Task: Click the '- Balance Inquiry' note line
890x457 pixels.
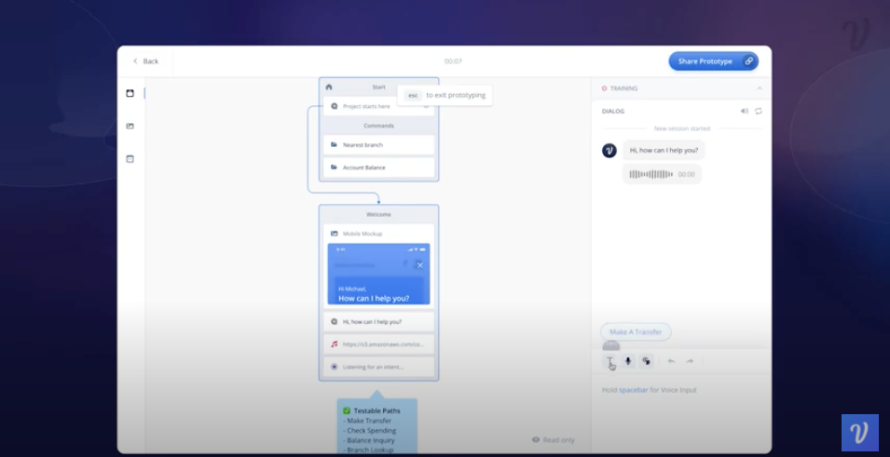Action: tap(368, 440)
